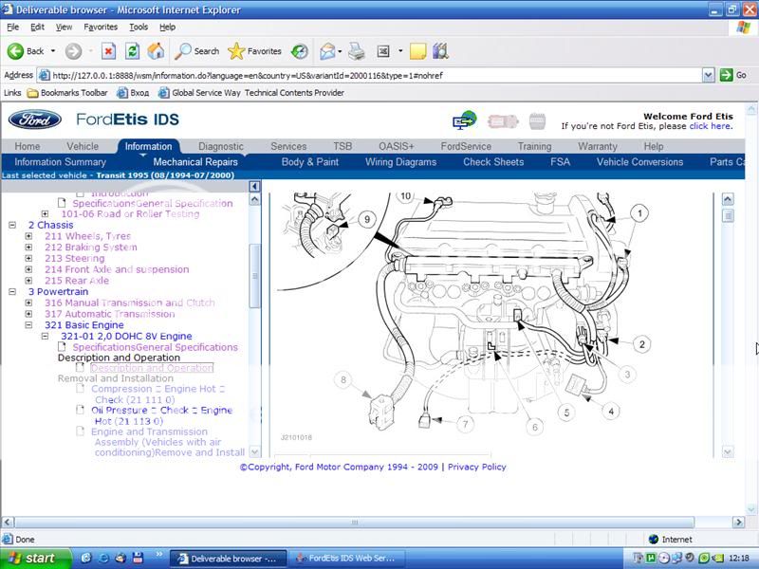Collapse the 3 Powertrain tree node
This screenshot has height=569, width=759.
[x=12, y=292]
